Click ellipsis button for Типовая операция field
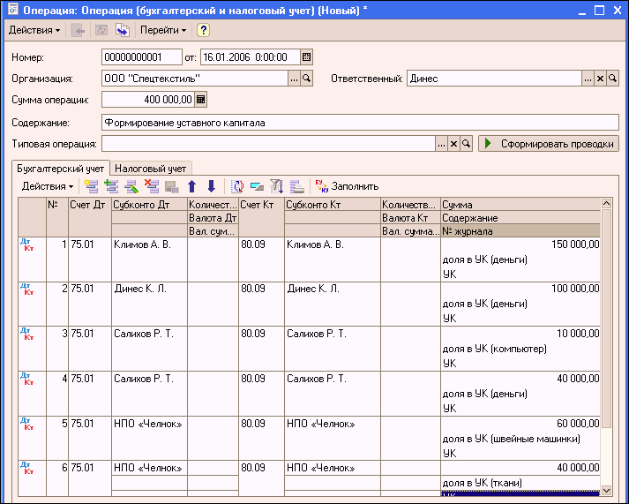 pyautogui.click(x=441, y=144)
